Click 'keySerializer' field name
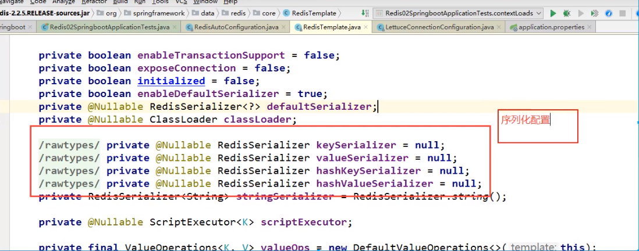Image resolution: width=639 pixels, height=251 pixels. (x=356, y=145)
